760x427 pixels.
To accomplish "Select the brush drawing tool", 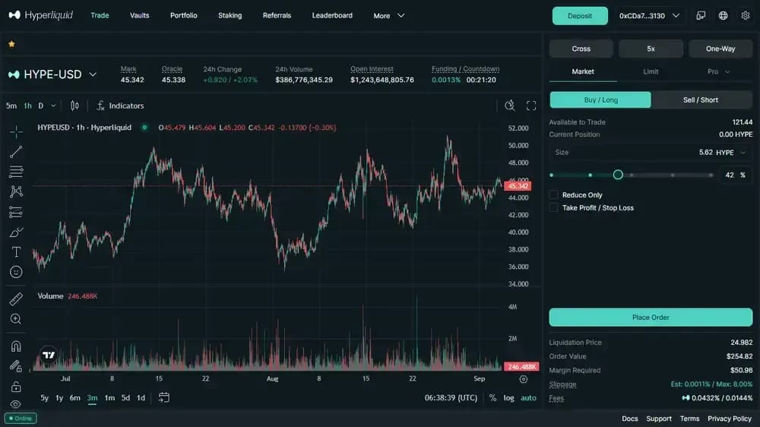I will 16,232.
